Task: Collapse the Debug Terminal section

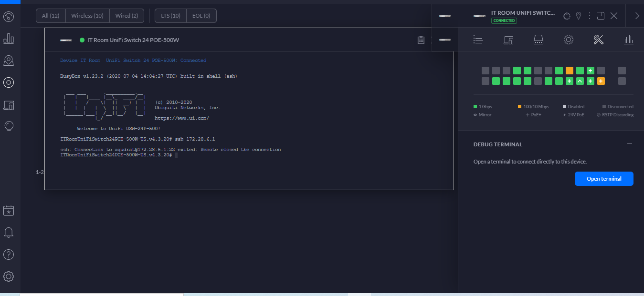Action: pos(630,144)
